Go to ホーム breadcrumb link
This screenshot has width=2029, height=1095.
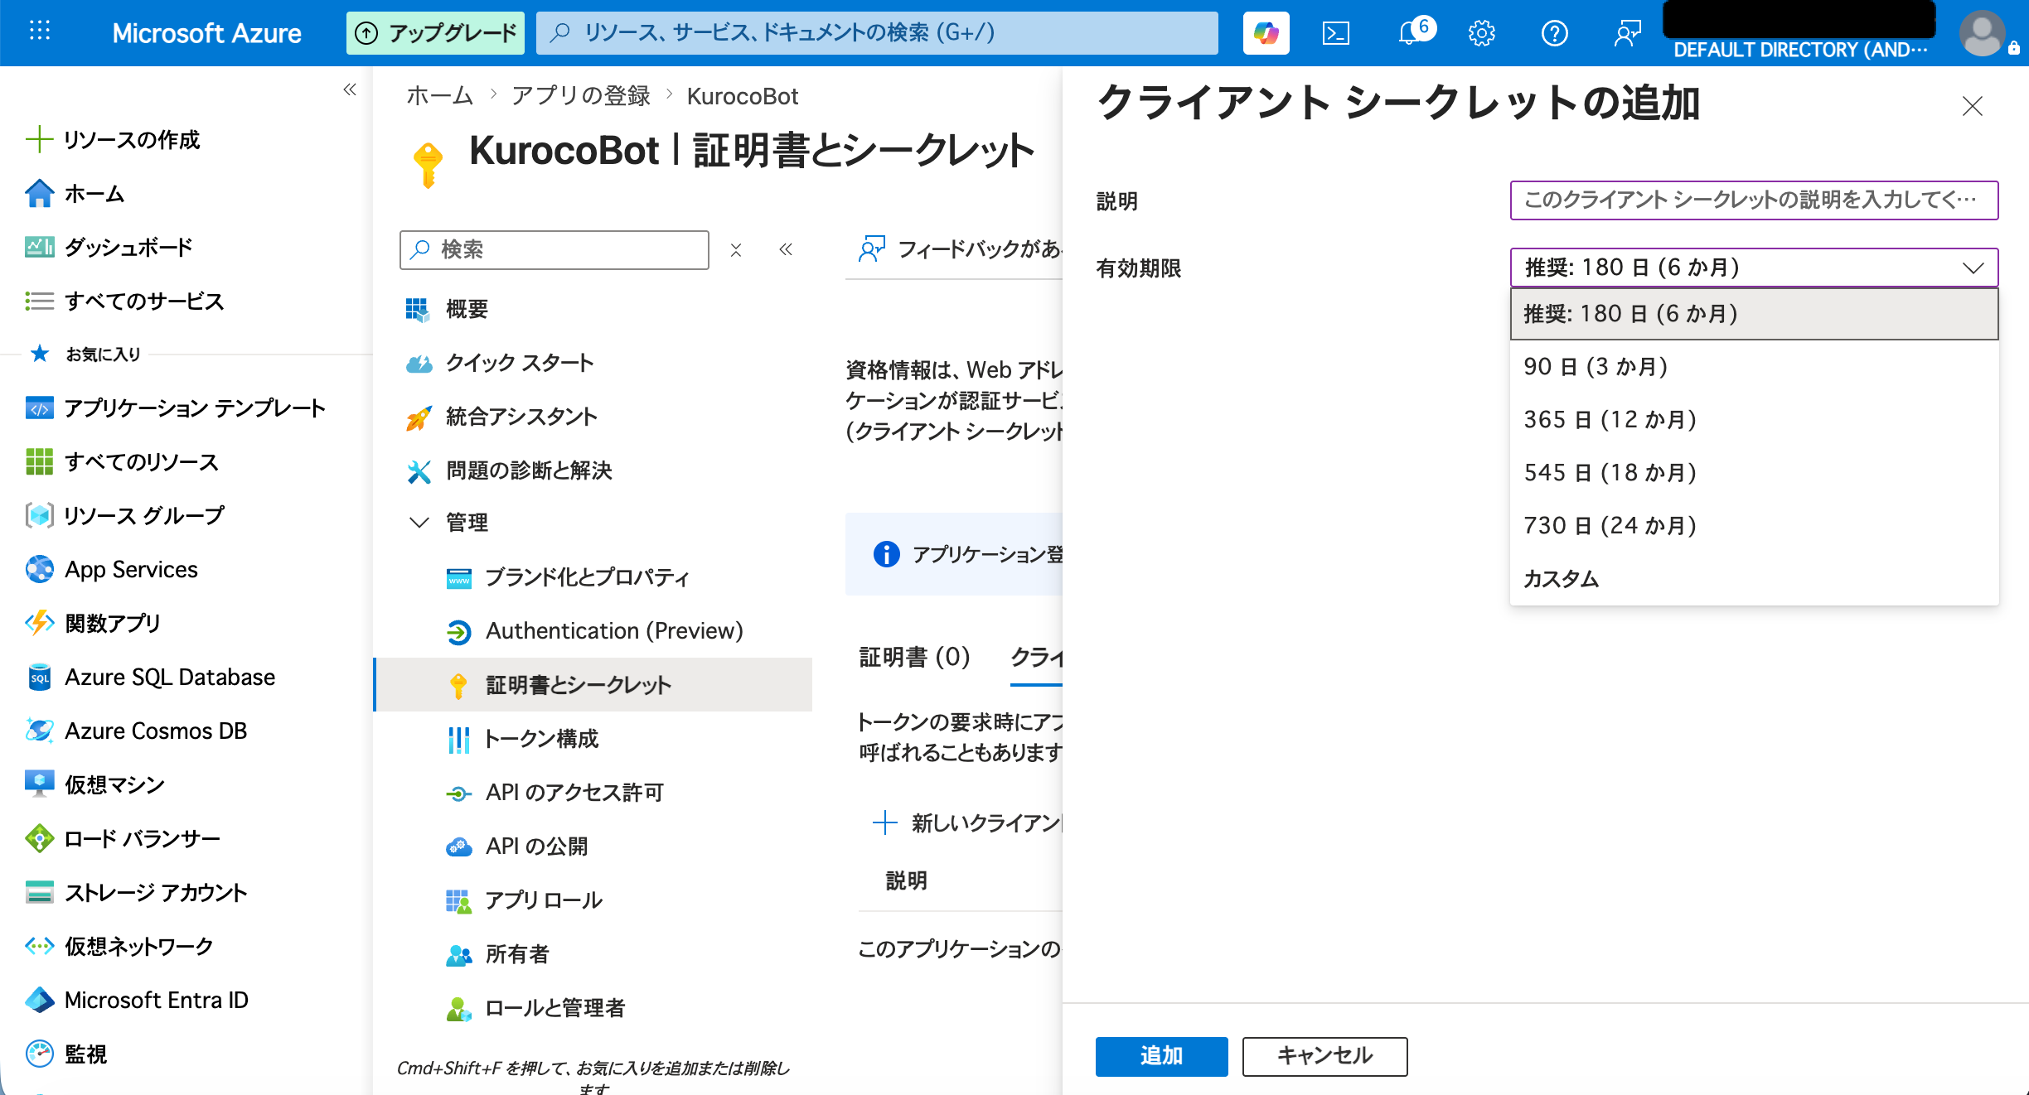tap(439, 96)
